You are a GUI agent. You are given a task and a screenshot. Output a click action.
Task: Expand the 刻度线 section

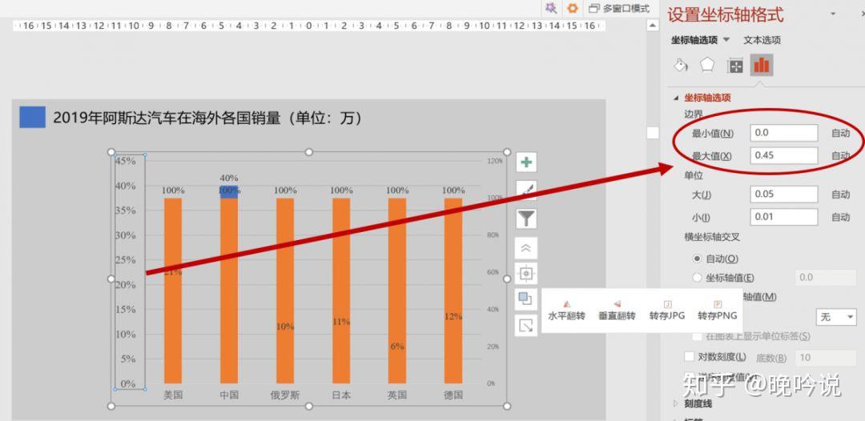(676, 404)
